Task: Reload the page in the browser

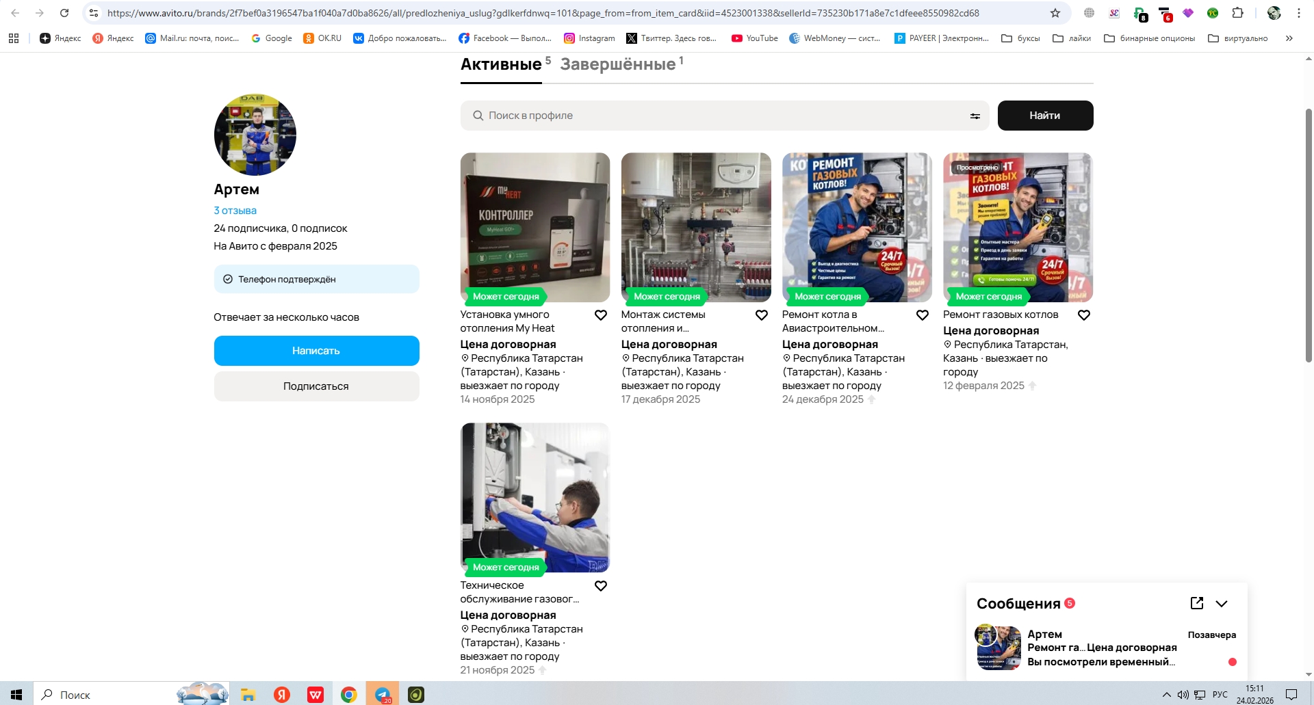Action: (64, 13)
